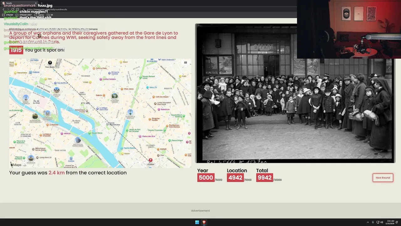Click the black "Your guess" map pin
401x226 pixels.
pos(50,63)
